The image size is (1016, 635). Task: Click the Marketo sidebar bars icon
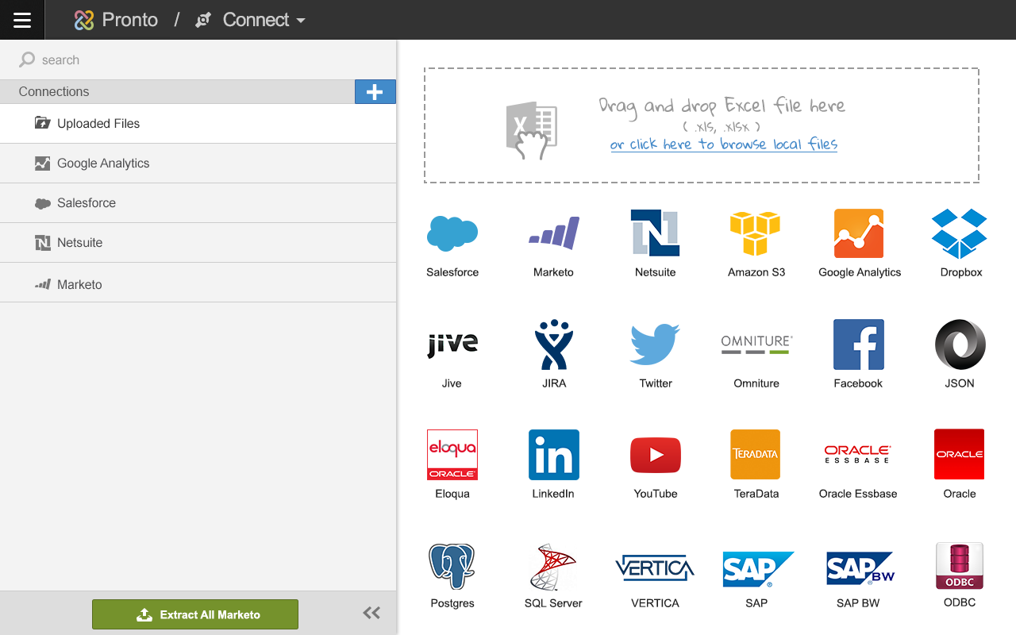[43, 284]
